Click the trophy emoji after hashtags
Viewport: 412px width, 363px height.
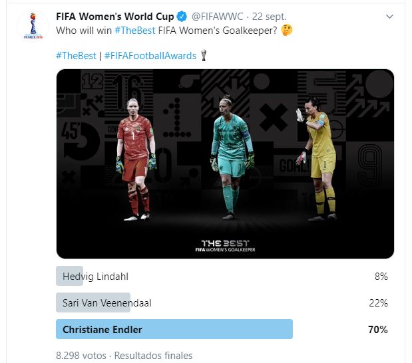tap(204, 55)
